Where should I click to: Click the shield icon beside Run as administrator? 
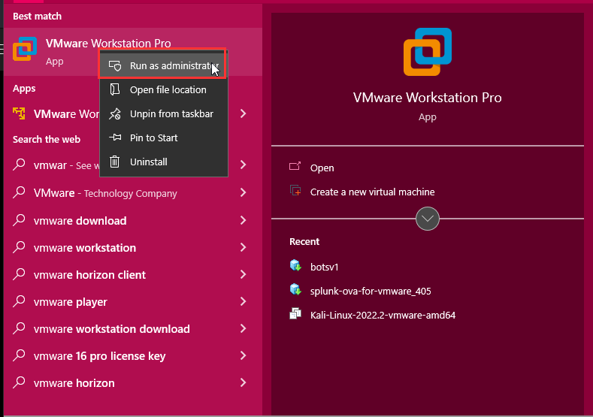click(x=115, y=66)
